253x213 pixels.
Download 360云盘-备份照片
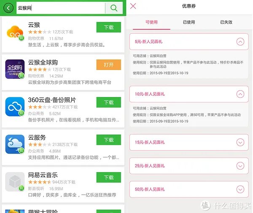tap(109, 102)
